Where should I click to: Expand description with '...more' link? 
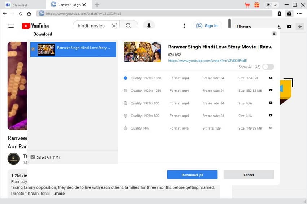(58, 194)
